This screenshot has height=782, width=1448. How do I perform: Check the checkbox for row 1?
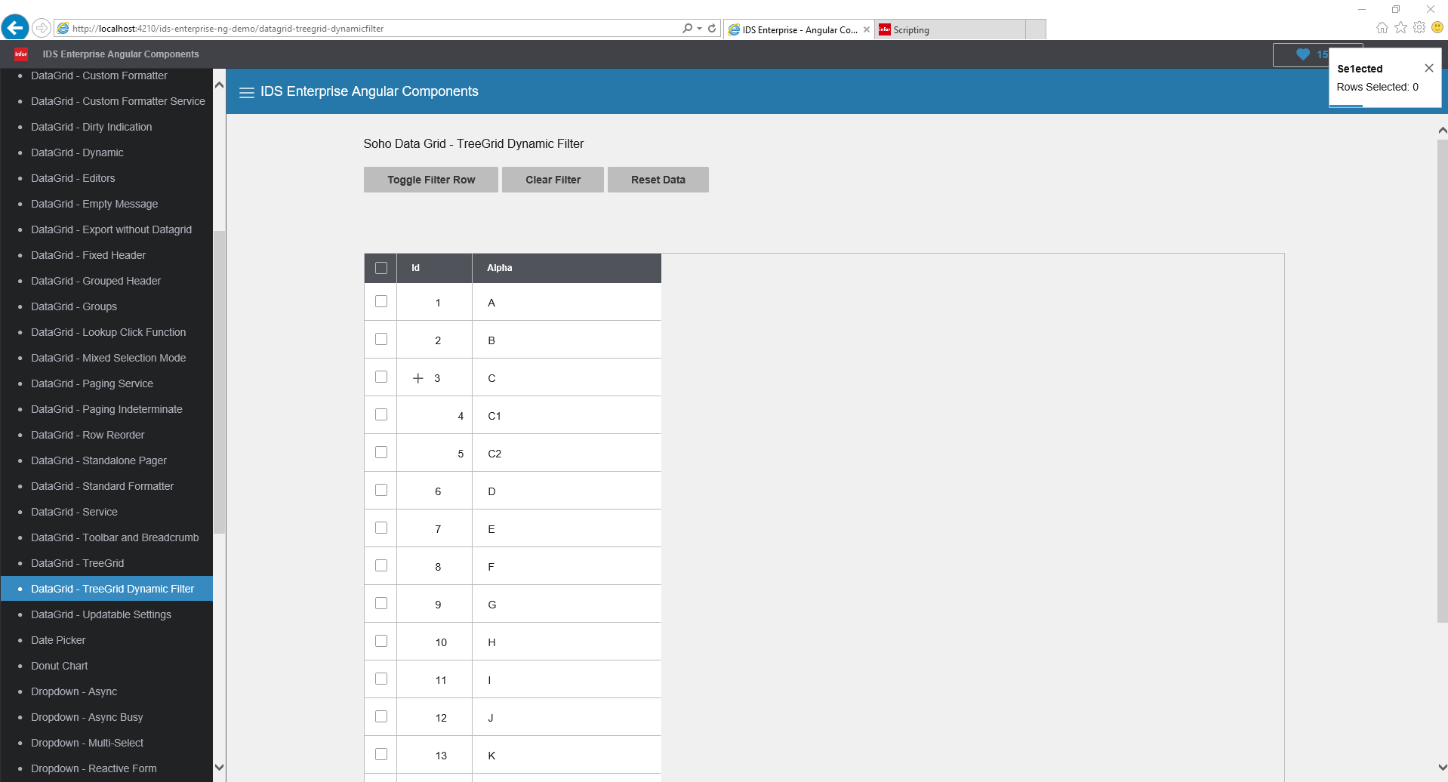click(x=381, y=301)
